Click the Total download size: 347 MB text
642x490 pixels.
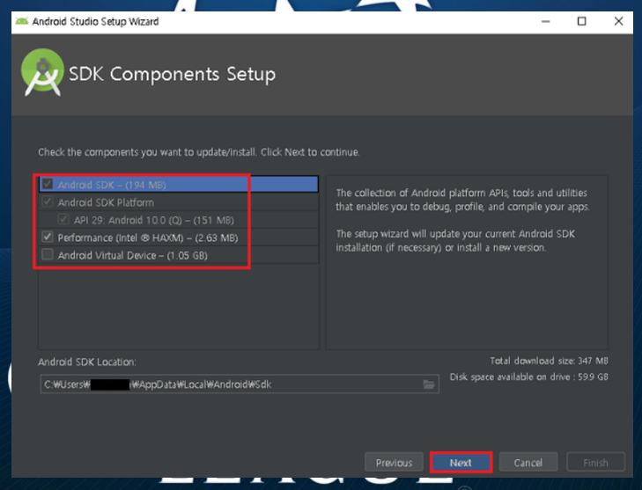[x=549, y=361]
